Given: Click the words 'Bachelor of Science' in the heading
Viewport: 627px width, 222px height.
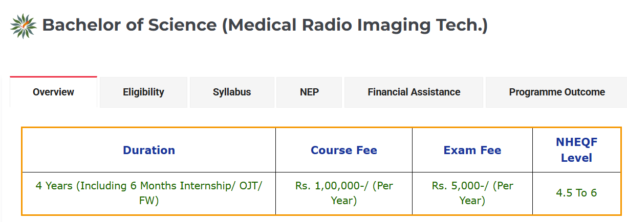Looking at the screenshot, I should [129, 25].
